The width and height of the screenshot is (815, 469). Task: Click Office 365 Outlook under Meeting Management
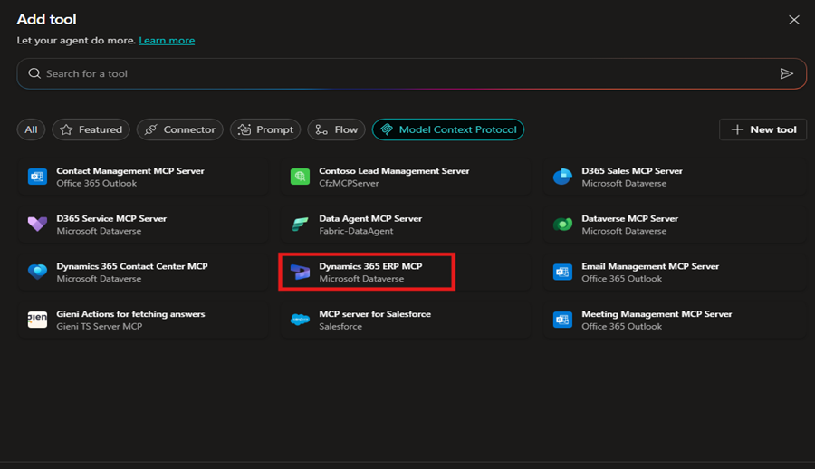point(621,327)
